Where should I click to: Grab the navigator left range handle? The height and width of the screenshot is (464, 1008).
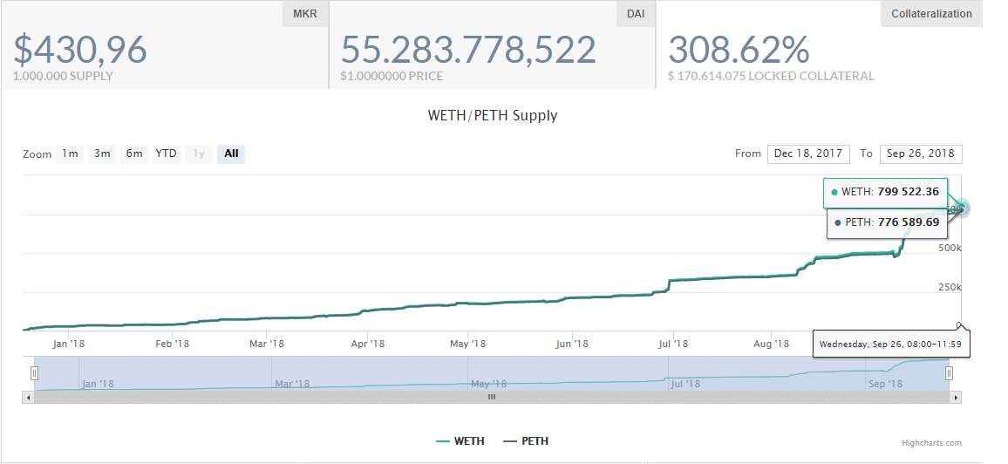pyautogui.click(x=35, y=372)
